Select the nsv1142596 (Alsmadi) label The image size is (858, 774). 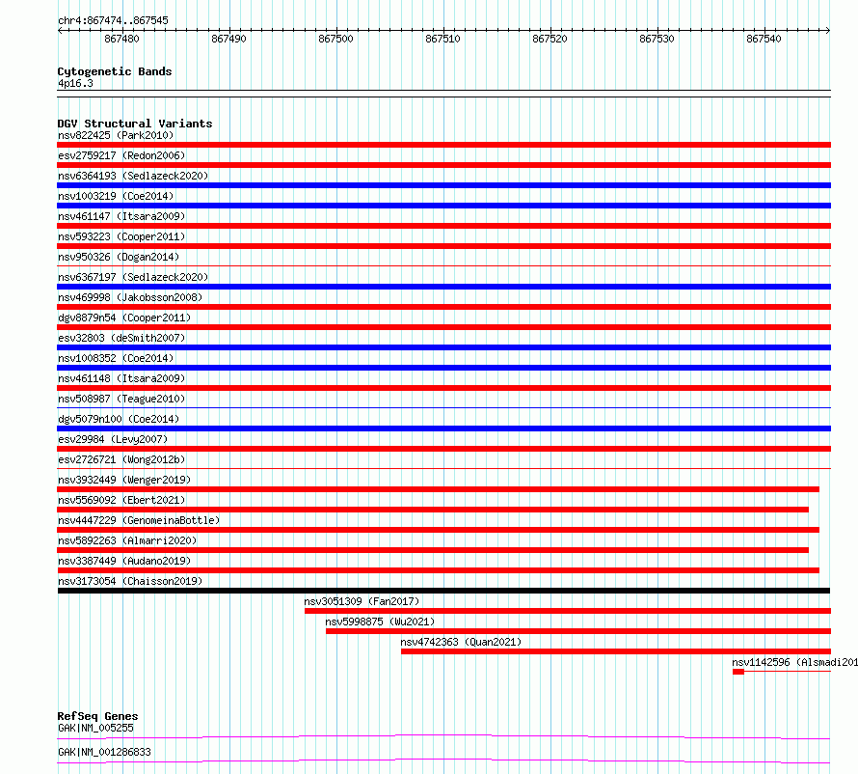[794, 662]
